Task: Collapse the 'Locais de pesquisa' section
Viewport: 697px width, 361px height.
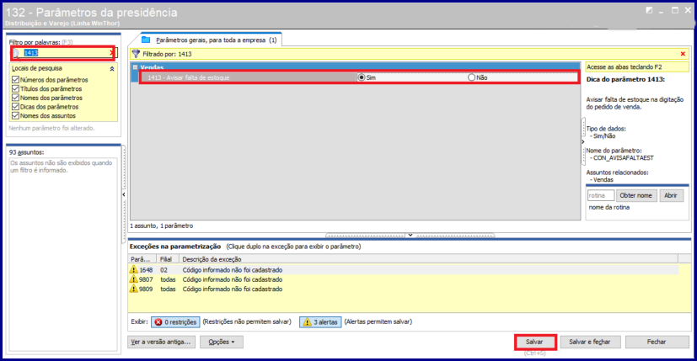Action: 112,69
